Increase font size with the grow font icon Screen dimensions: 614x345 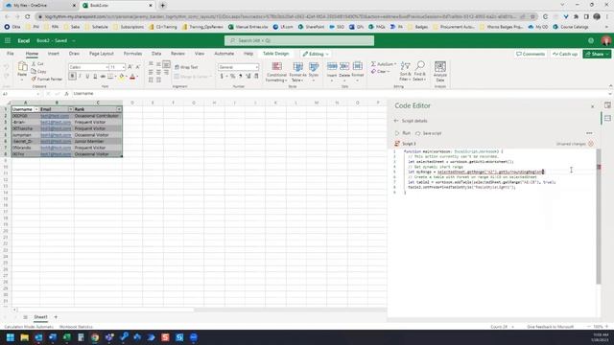tap(130, 67)
